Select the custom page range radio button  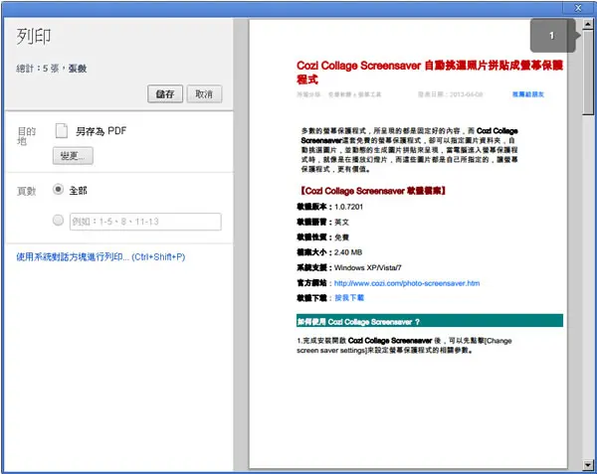(58, 220)
